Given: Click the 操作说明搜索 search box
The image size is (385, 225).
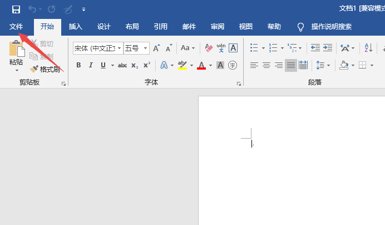Looking at the screenshot, I should (x=331, y=27).
